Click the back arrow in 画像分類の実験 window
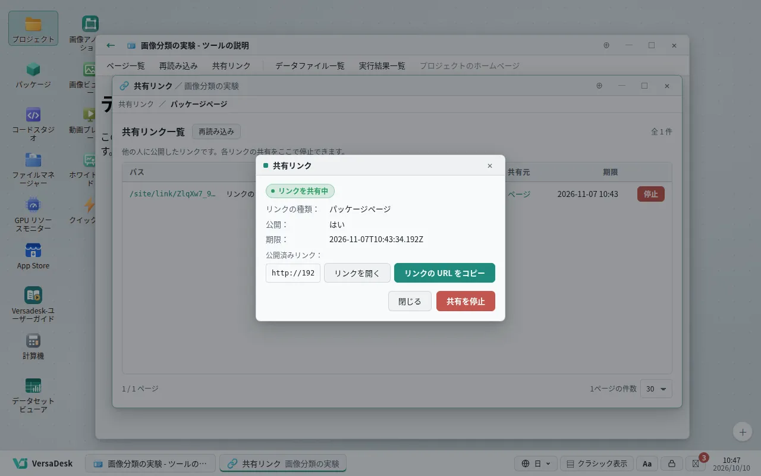 pyautogui.click(x=111, y=45)
